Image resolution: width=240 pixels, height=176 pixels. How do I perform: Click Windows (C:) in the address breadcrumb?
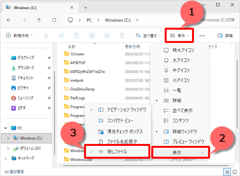point(118,20)
